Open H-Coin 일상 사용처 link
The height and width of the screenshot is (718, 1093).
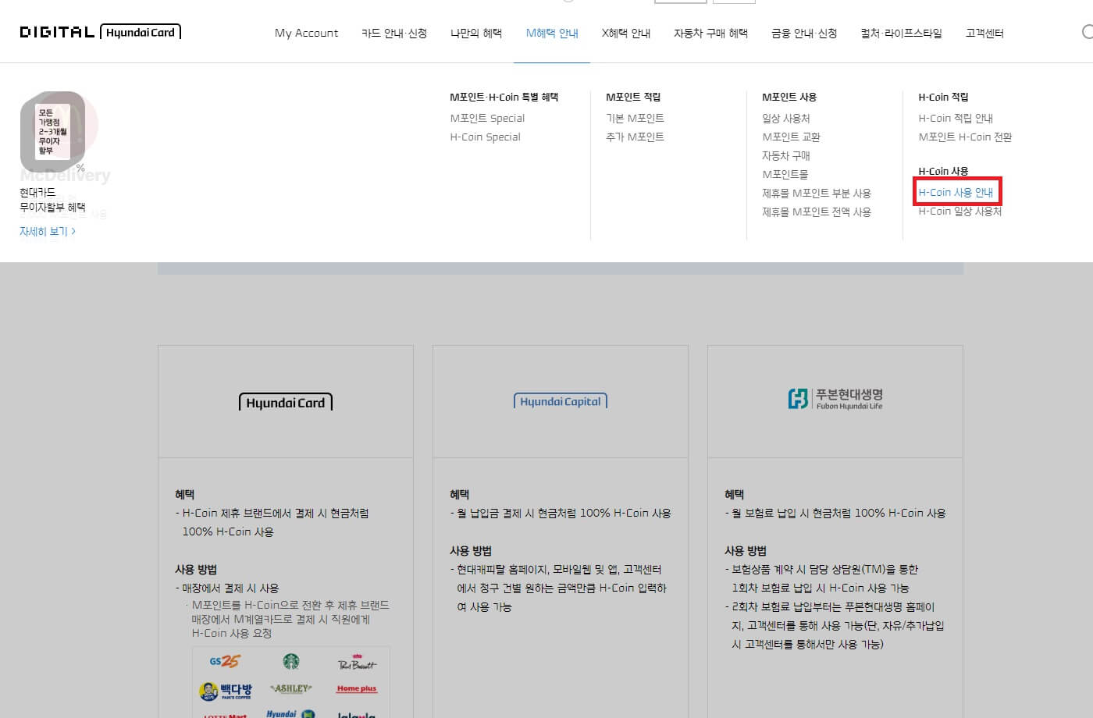pos(959,211)
